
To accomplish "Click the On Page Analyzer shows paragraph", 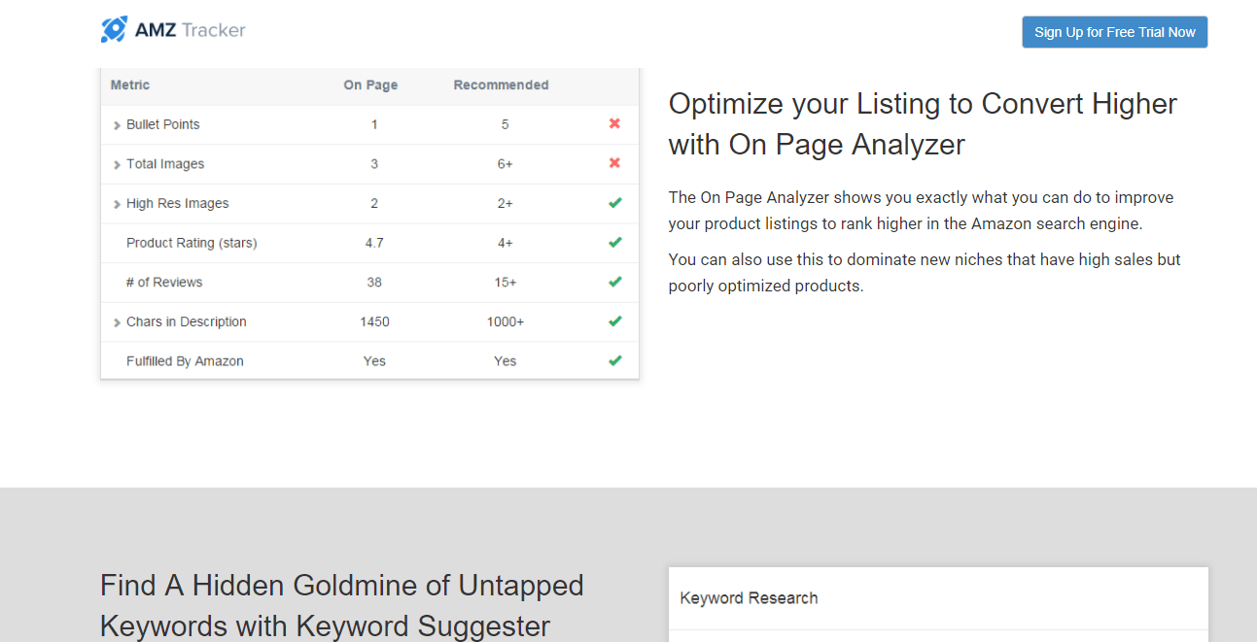I will coord(921,211).
